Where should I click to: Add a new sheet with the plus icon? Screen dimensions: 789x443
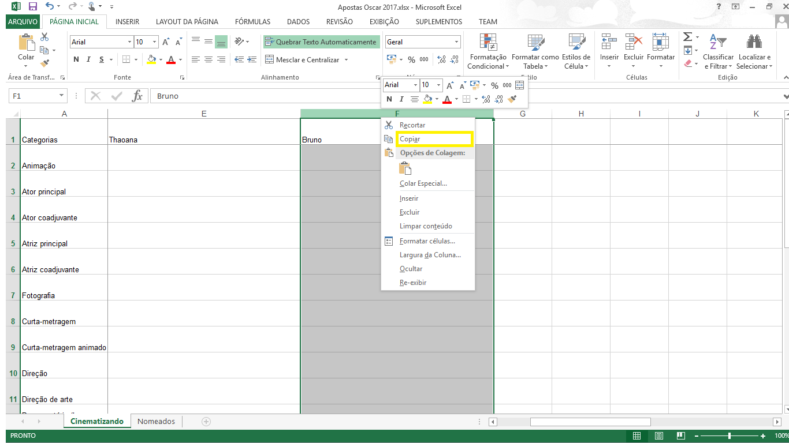point(206,422)
